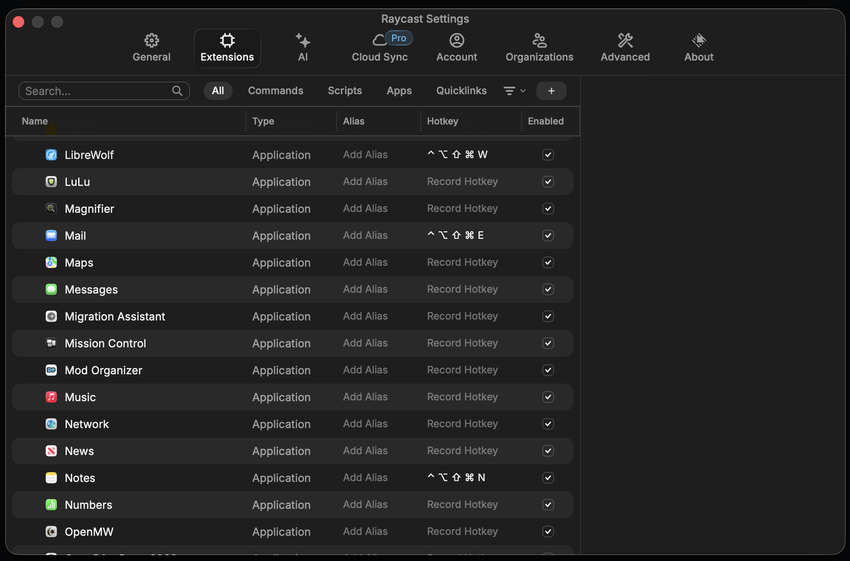Edit the LibreWolf hotkey

click(x=457, y=155)
